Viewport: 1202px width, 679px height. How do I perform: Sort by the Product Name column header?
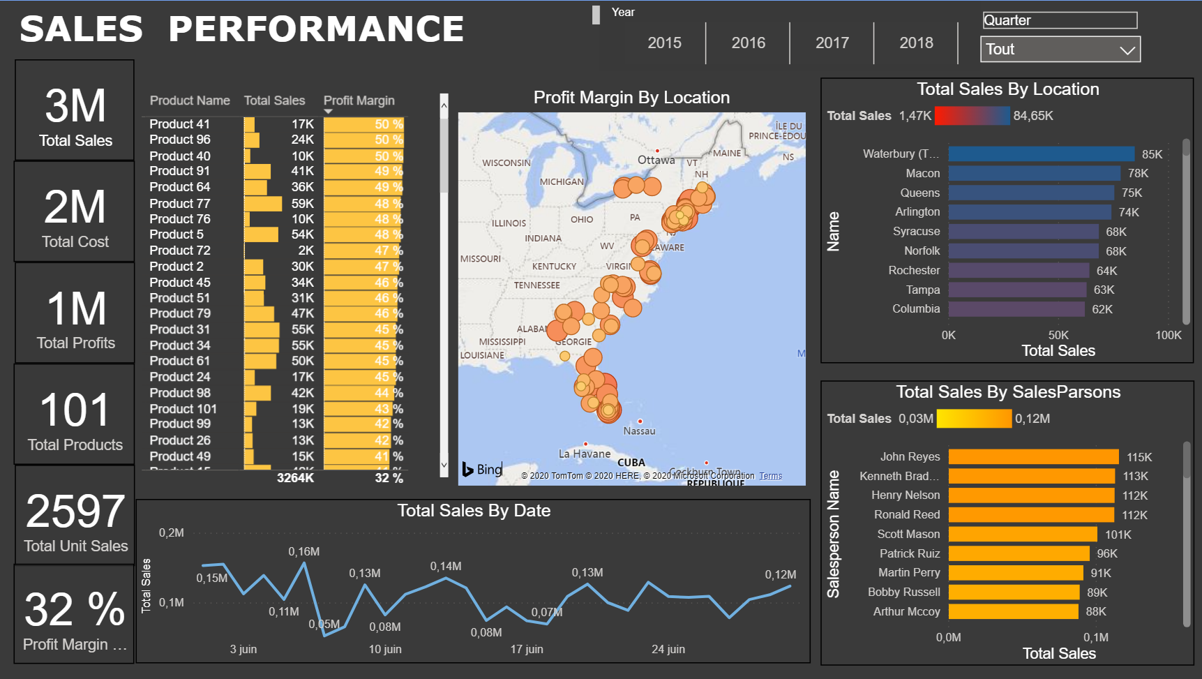pyautogui.click(x=190, y=100)
